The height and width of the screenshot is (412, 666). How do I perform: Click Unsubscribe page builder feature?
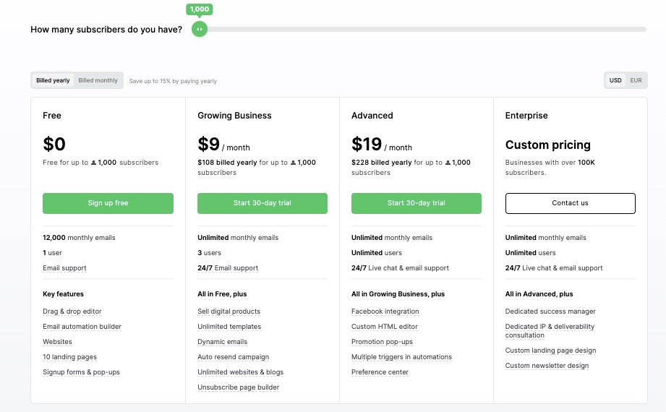pyautogui.click(x=239, y=387)
